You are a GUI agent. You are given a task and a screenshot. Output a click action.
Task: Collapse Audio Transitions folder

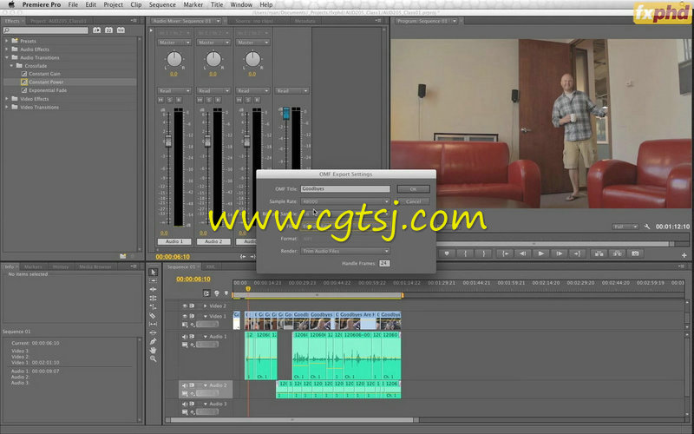pos(7,57)
